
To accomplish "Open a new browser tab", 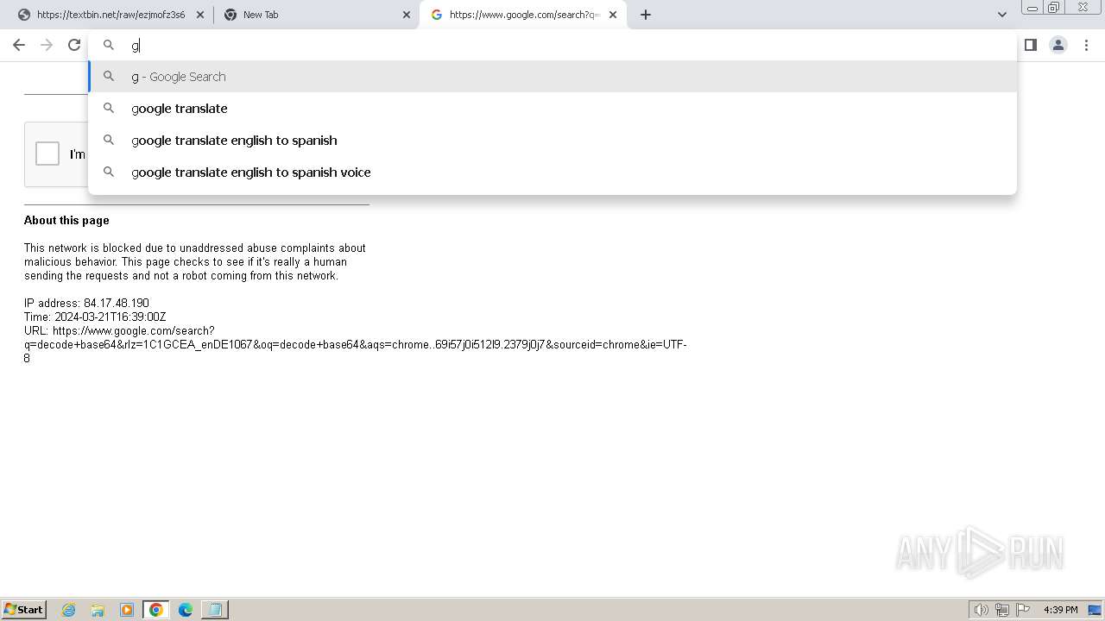I will coord(646,15).
